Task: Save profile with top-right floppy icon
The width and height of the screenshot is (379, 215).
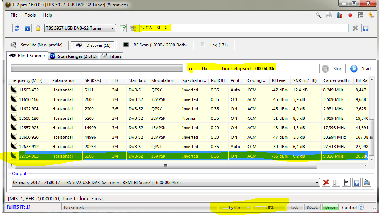Action: pyautogui.click(x=365, y=28)
